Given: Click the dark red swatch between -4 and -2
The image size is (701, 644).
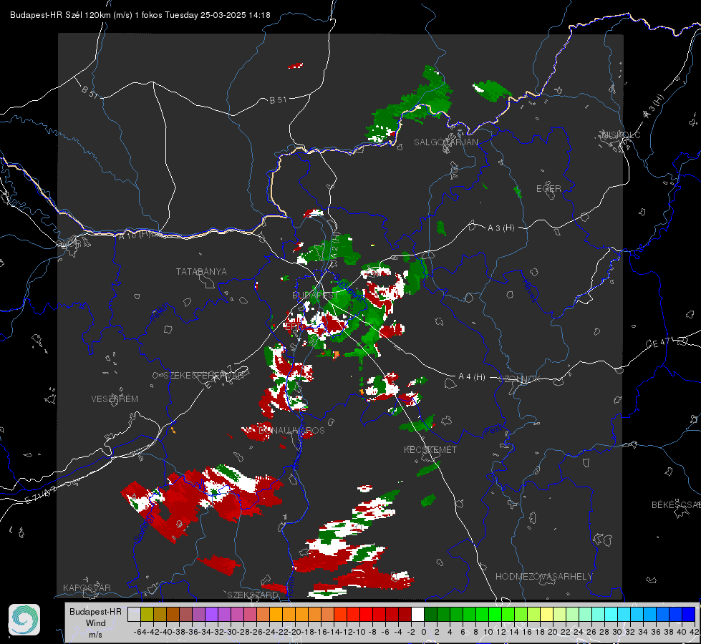Looking at the screenshot, I should [405, 614].
